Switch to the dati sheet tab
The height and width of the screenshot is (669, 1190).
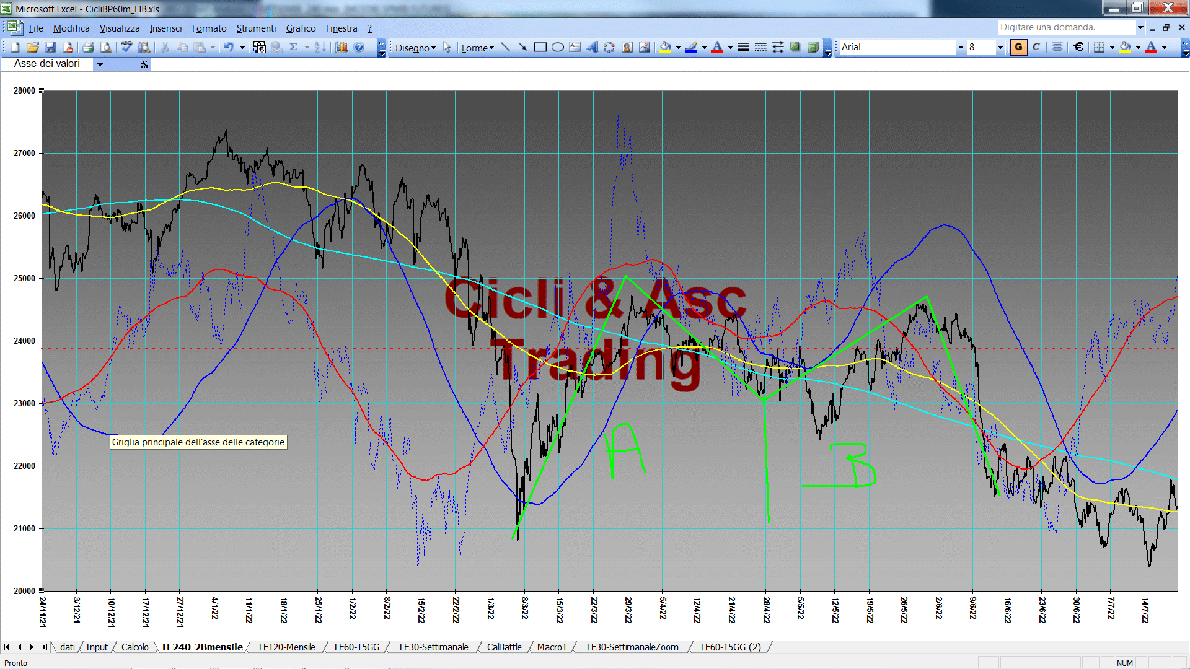(68, 647)
